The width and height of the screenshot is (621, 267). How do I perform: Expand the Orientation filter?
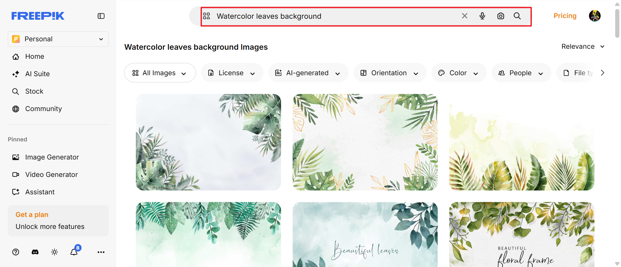tap(390, 73)
